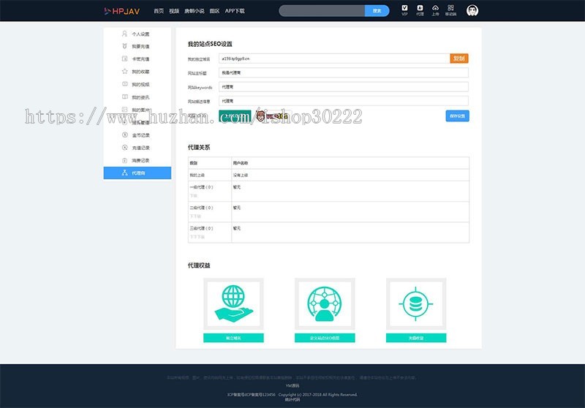This screenshot has width=585, height=408.
Task: Click the coin icon beside 金币记录
Action: 124,135
